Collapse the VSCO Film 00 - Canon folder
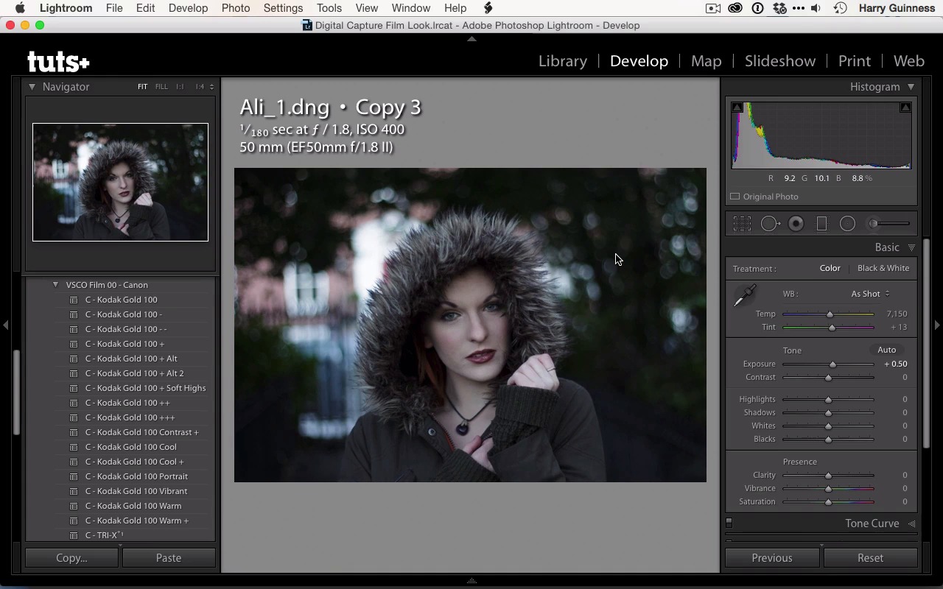The image size is (943, 589). coord(55,285)
